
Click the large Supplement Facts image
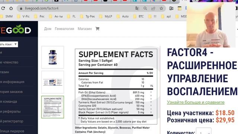point(116,87)
